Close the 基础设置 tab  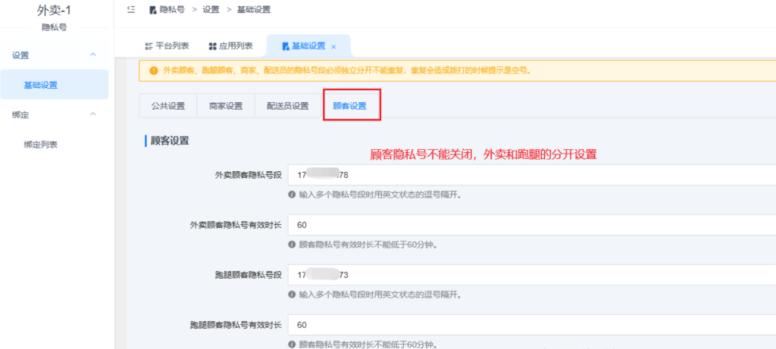333,46
